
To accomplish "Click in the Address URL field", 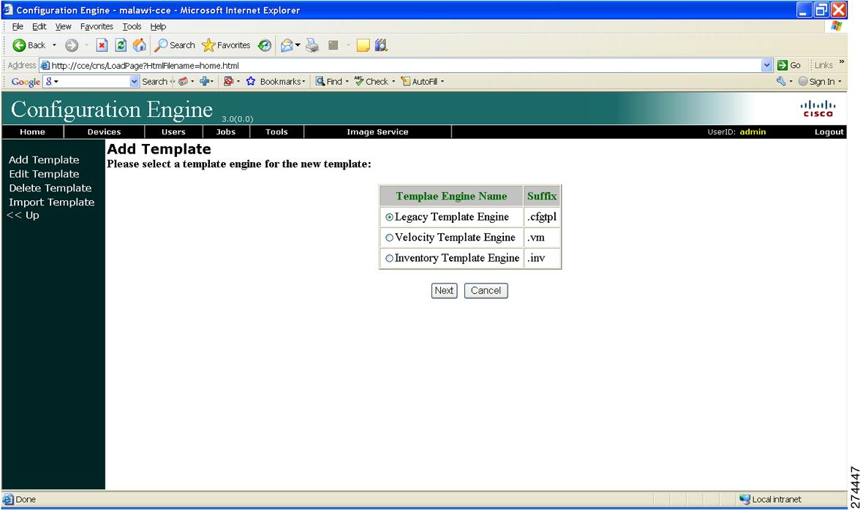I will (x=402, y=66).
